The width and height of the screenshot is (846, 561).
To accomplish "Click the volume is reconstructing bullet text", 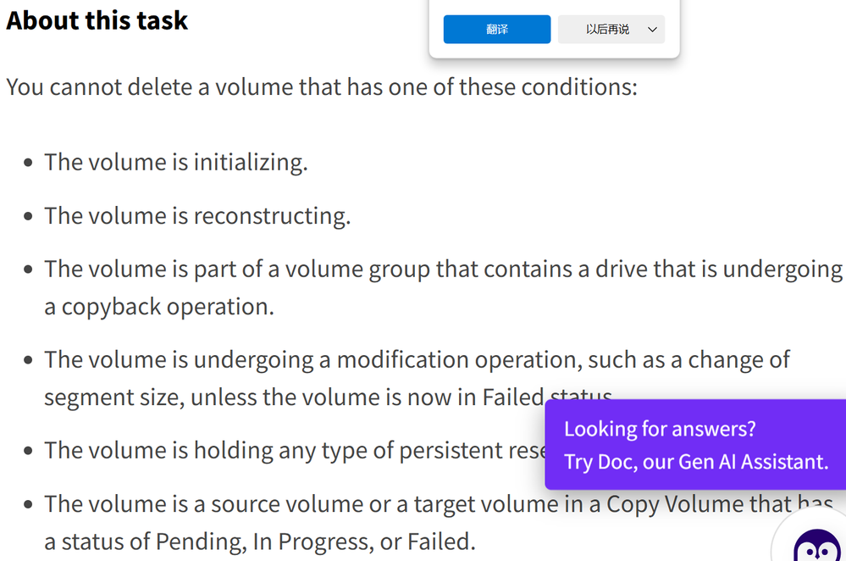I will [x=197, y=216].
